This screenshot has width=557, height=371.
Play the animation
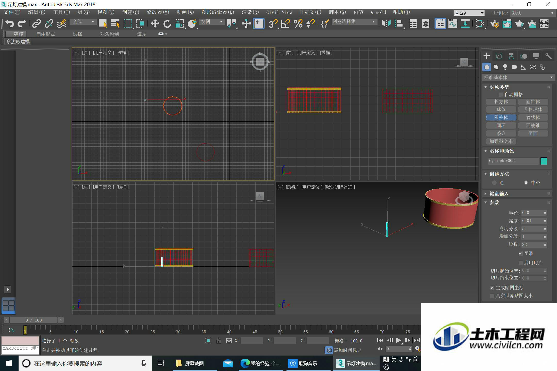(x=398, y=341)
